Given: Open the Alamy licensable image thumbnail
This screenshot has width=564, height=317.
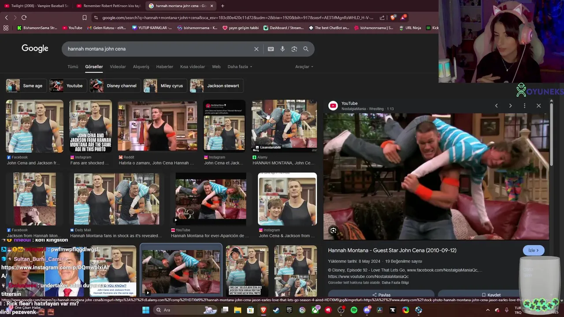Looking at the screenshot, I should pyautogui.click(x=284, y=126).
